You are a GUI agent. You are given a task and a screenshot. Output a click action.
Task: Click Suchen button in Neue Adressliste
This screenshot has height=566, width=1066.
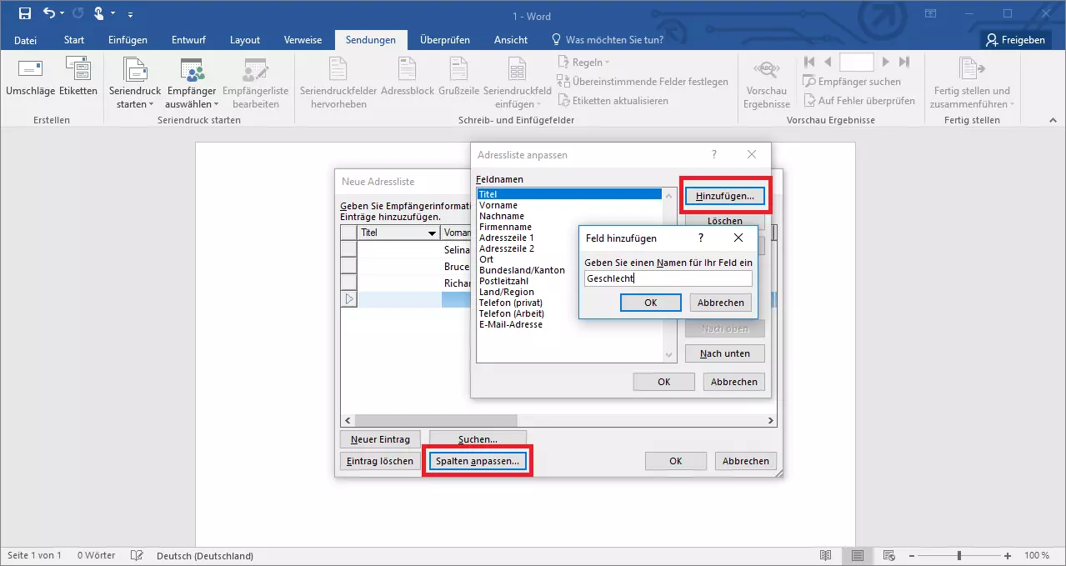point(478,438)
